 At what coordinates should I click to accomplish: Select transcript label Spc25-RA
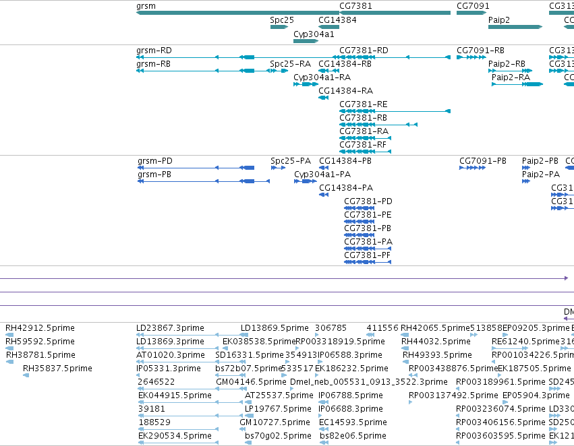point(290,64)
